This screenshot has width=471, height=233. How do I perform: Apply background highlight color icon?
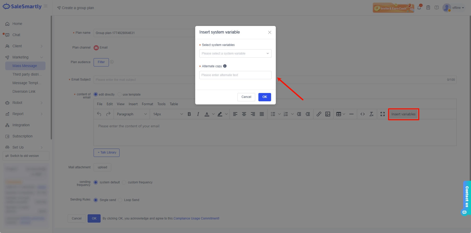pyautogui.click(x=220, y=114)
